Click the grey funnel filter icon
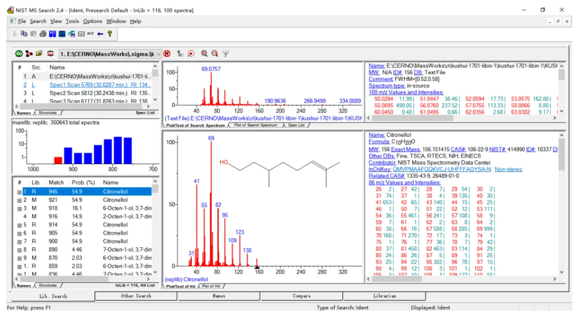The width and height of the screenshot is (580, 314). (226, 53)
